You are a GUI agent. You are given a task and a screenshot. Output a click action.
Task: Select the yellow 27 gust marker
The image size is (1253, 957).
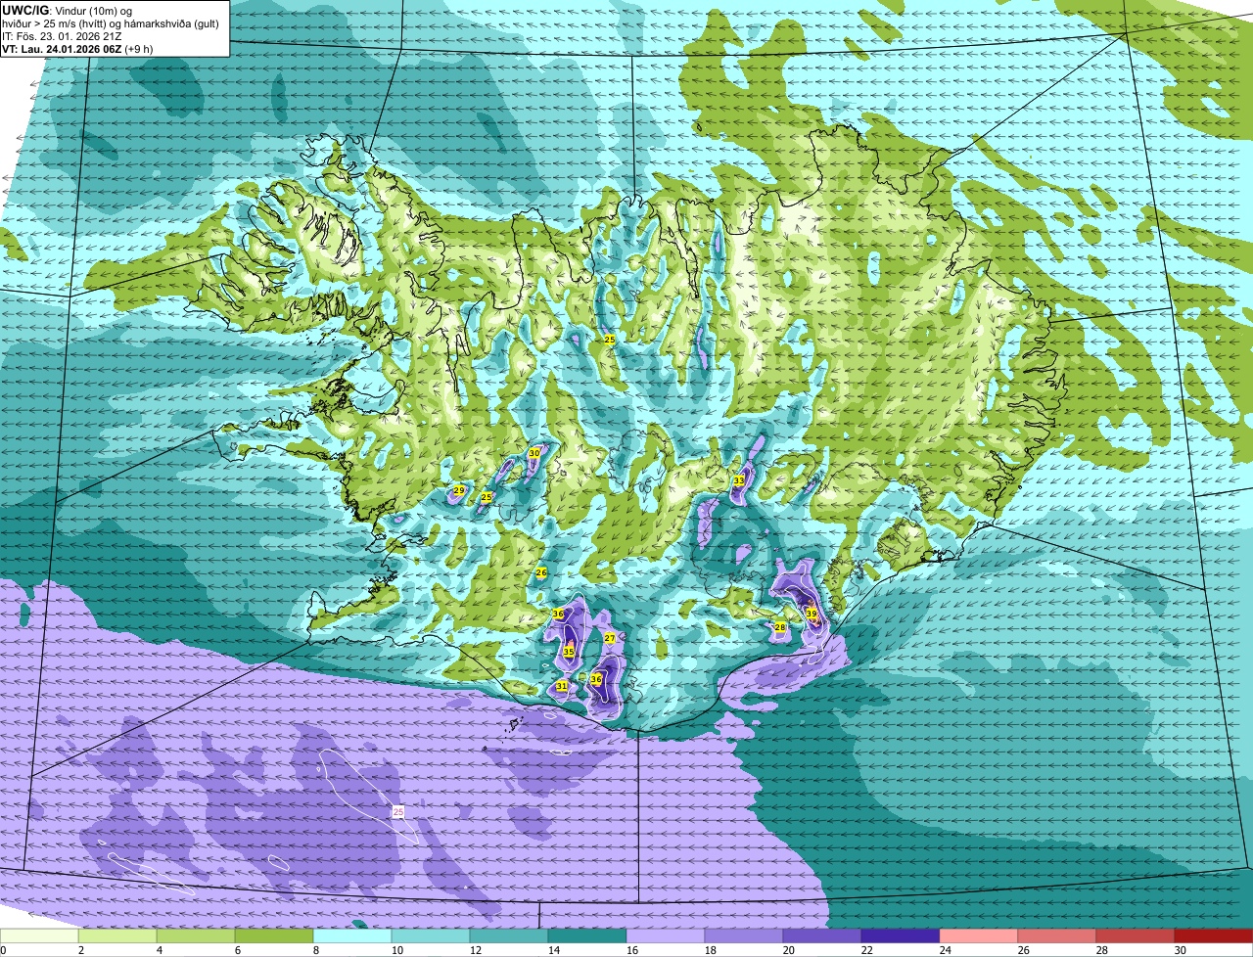click(610, 638)
